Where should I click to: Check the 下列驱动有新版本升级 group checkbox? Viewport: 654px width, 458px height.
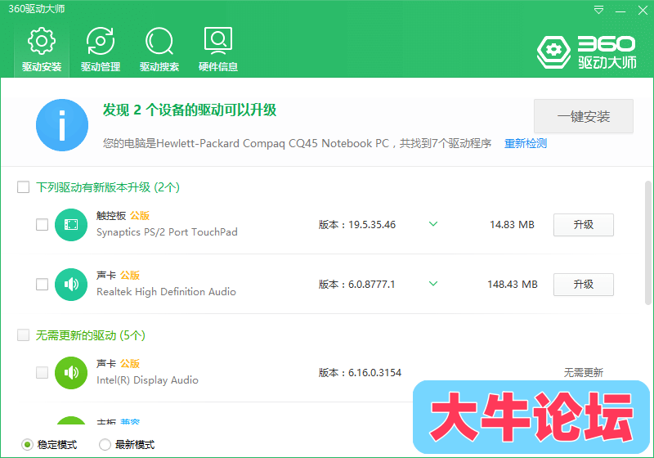coord(24,186)
